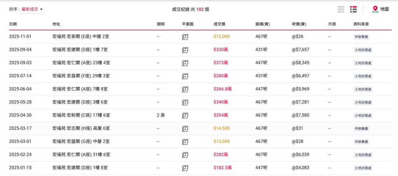Switch to compact list view
This screenshot has width=398, height=176.
click(341, 9)
